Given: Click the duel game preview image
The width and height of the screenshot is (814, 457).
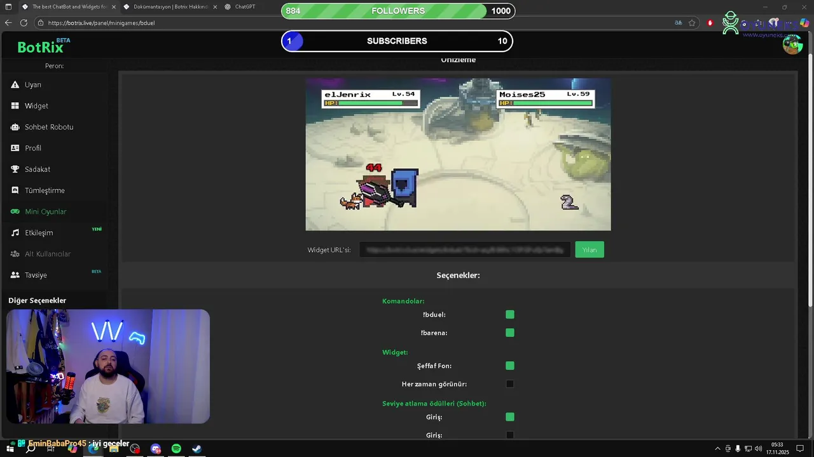Looking at the screenshot, I should [x=458, y=154].
